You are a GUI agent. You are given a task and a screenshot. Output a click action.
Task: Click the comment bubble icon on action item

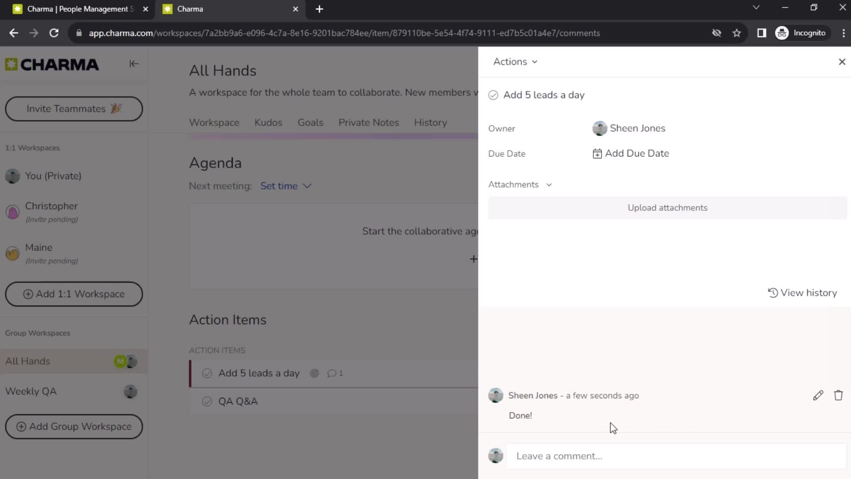click(331, 373)
